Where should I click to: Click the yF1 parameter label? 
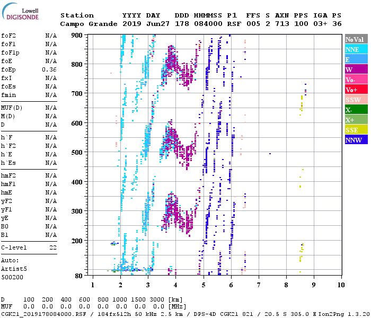[6, 210]
